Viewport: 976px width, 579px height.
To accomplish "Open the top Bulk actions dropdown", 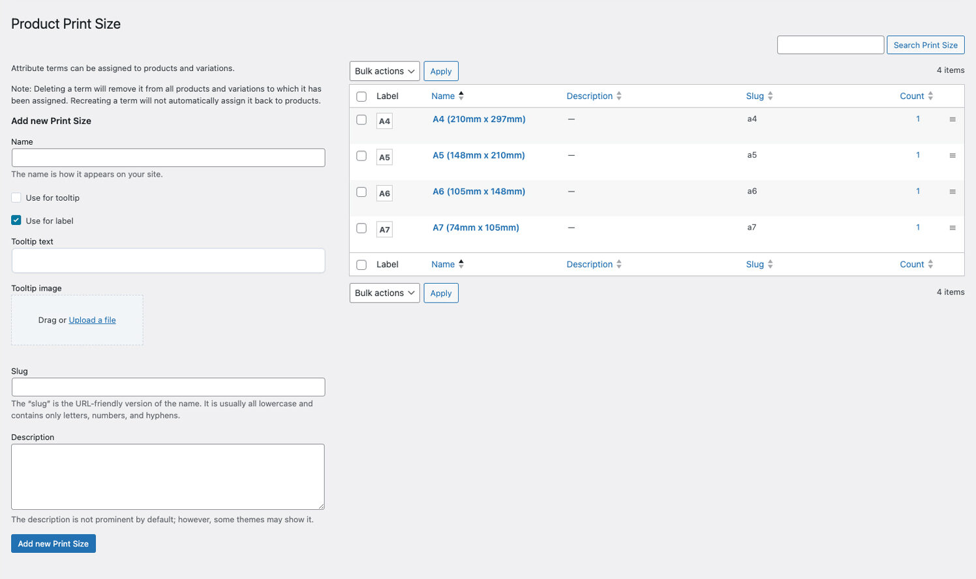I will pos(384,71).
